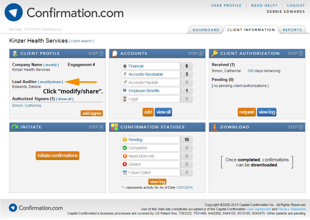Click the yellow Pending status icon
The width and height of the screenshot is (310, 220).
click(x=124, y=140)
